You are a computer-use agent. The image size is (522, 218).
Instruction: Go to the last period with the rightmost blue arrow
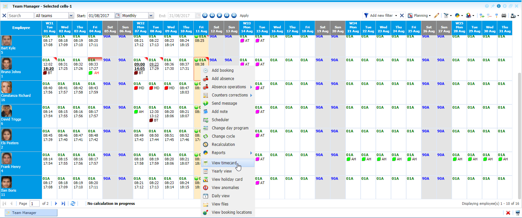coord(234,15)
